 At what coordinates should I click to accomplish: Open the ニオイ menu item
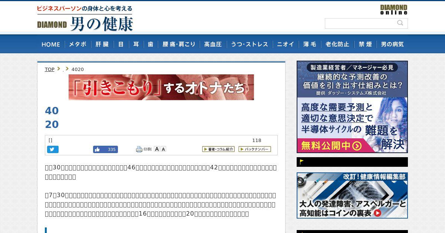(286, 44)
